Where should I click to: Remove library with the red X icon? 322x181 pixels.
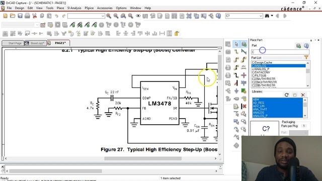coord(303,95)
